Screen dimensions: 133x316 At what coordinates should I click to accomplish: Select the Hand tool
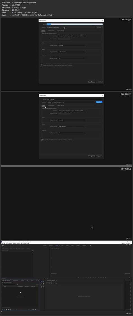(x=41, y=287)
